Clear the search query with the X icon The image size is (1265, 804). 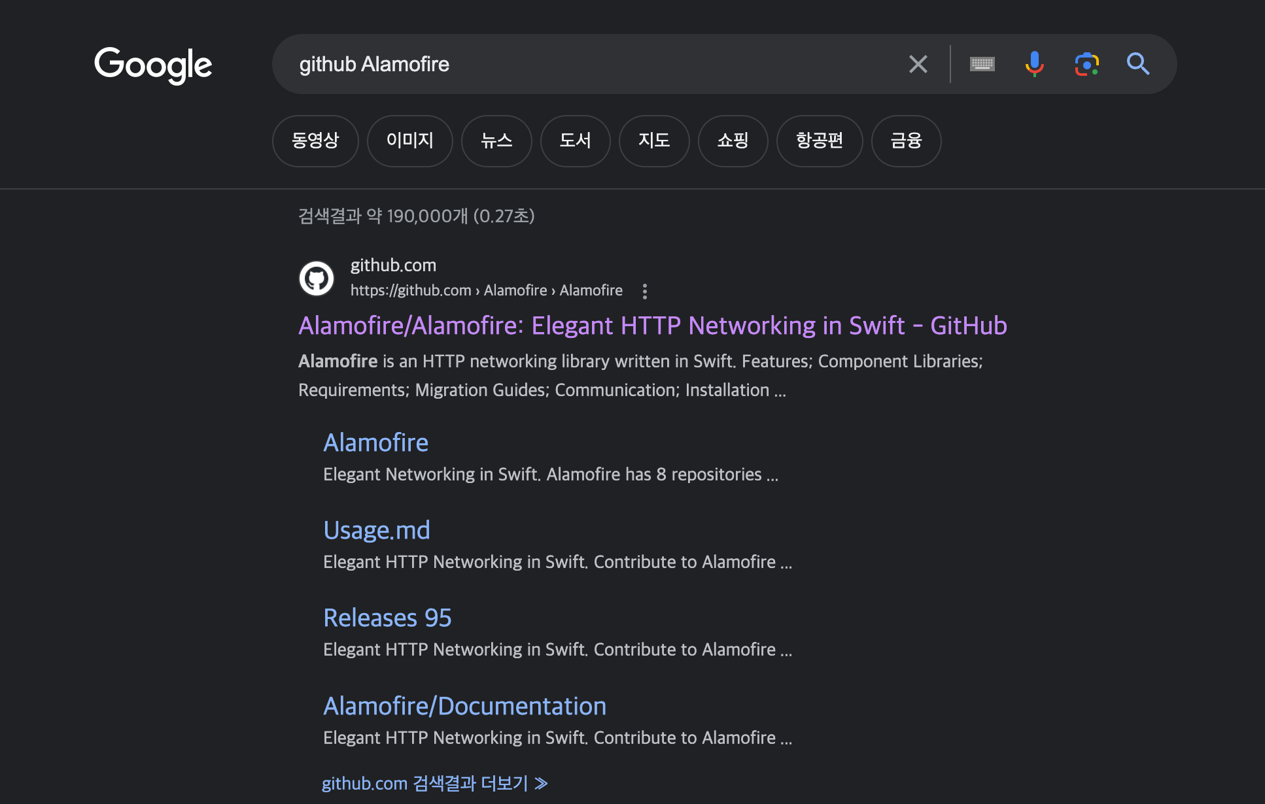point(918,64)
